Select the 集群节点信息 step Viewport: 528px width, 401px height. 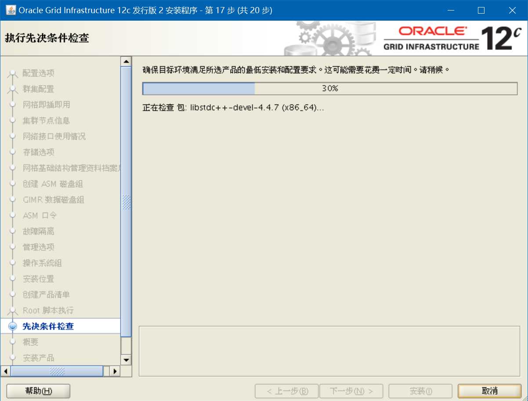tap(47, 120)
